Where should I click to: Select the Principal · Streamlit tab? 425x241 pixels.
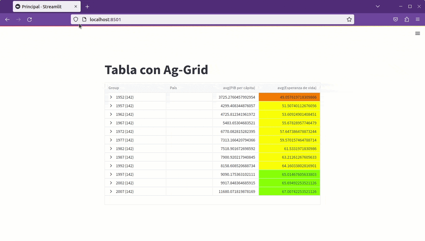tap(47, 6)
